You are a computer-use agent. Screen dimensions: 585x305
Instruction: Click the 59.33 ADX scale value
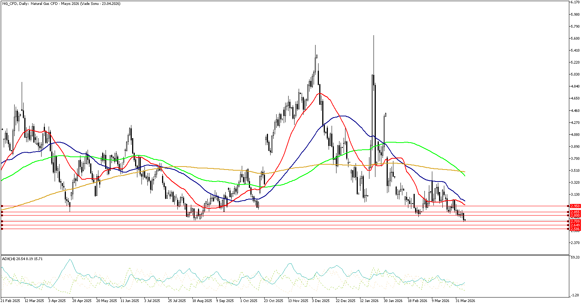coord(575,257)
